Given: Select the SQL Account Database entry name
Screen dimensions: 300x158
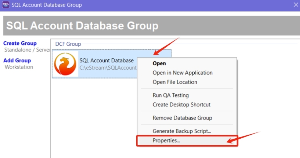Looking at the screenshot, I should point(106,60).
